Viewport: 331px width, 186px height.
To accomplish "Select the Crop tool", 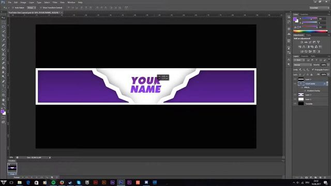I will click(3, 36).
